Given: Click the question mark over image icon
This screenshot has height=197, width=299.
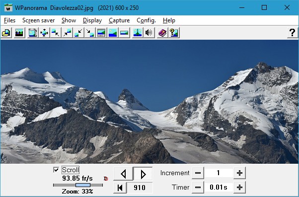Looking at the screenshot, I should 174,33.
